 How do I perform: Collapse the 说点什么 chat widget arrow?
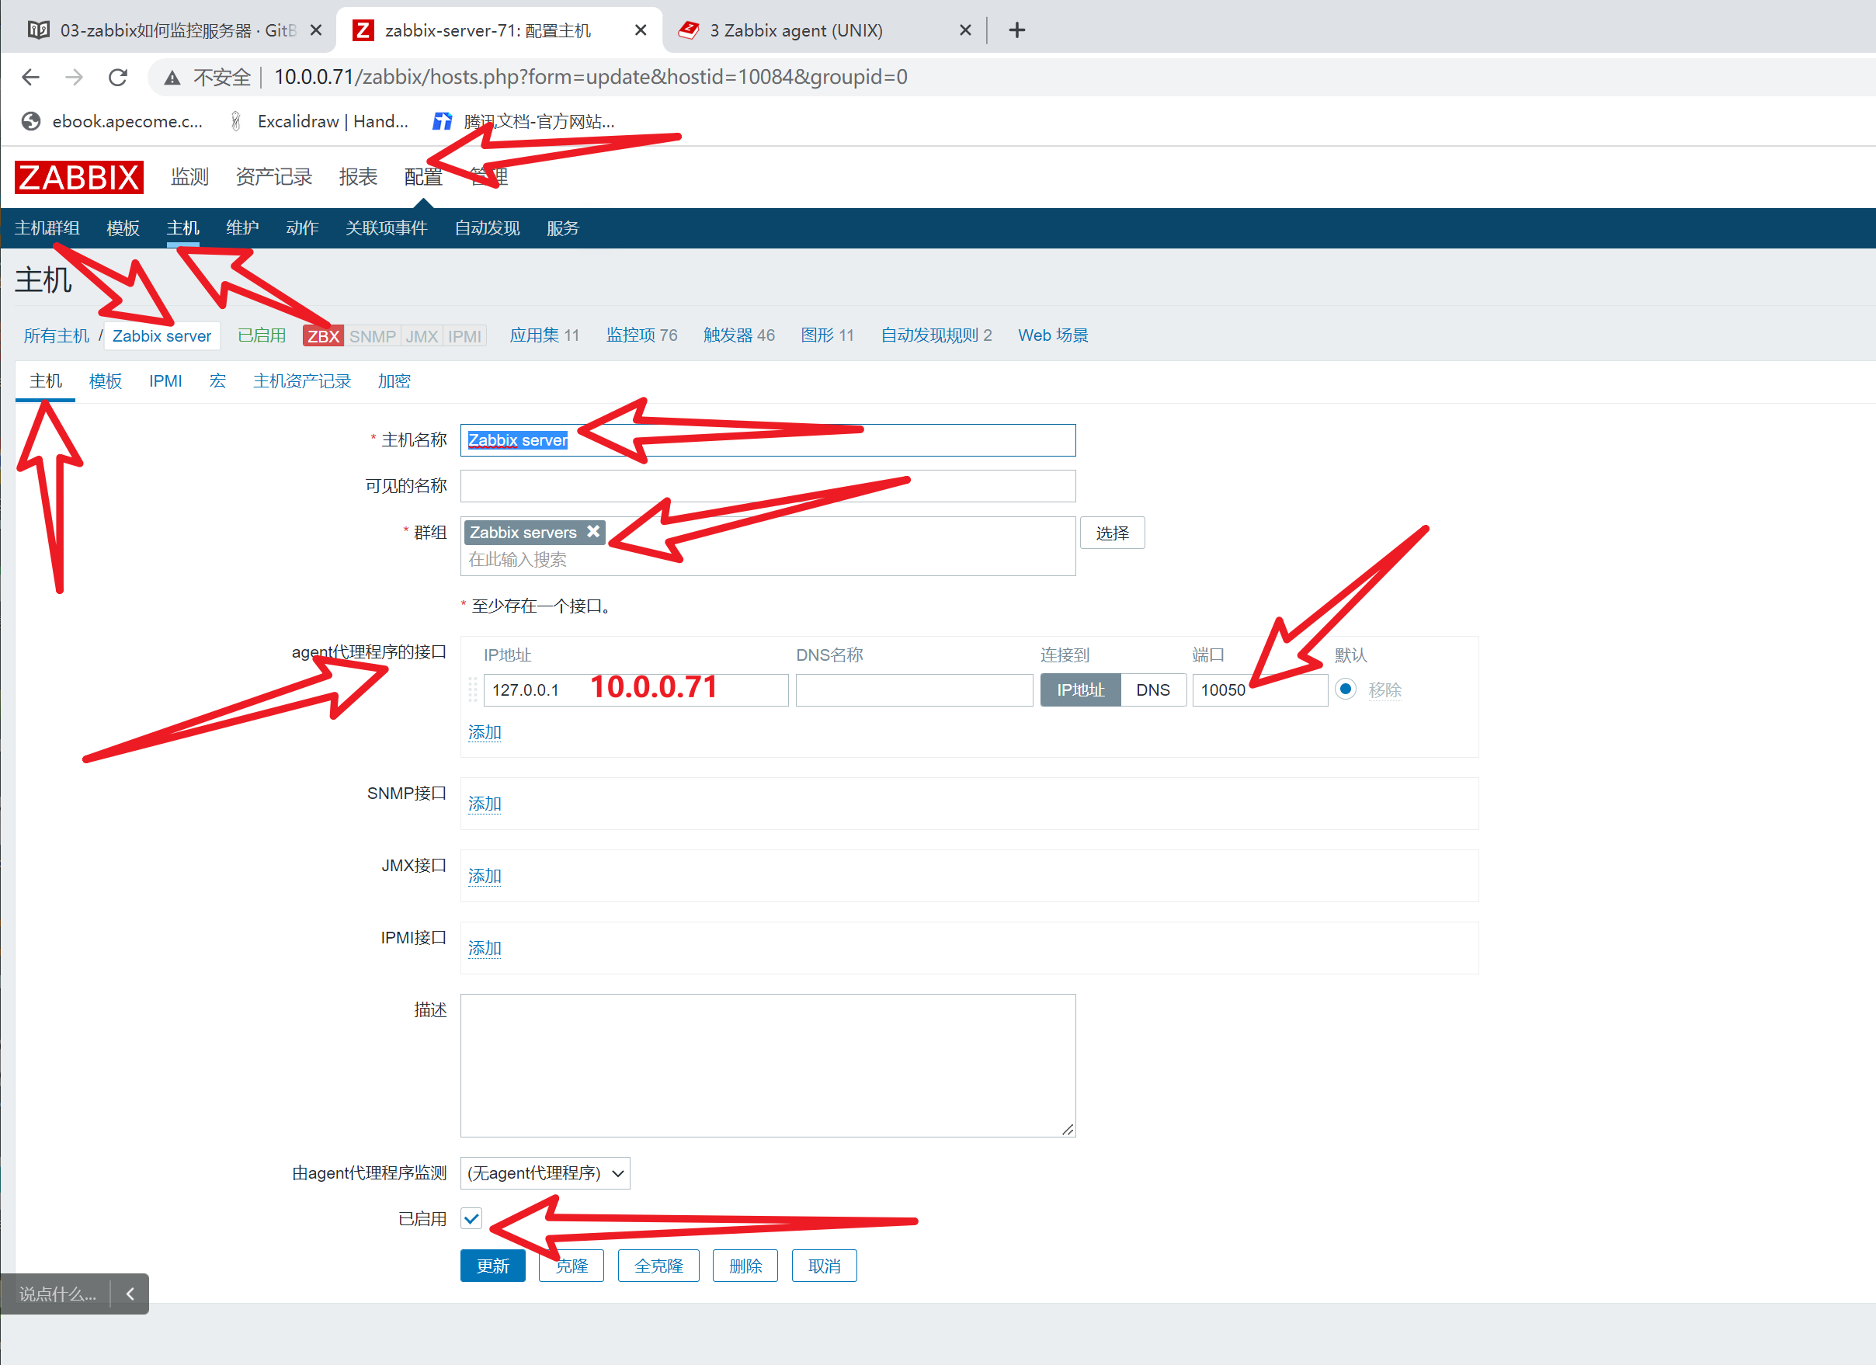coord(130,1294)
